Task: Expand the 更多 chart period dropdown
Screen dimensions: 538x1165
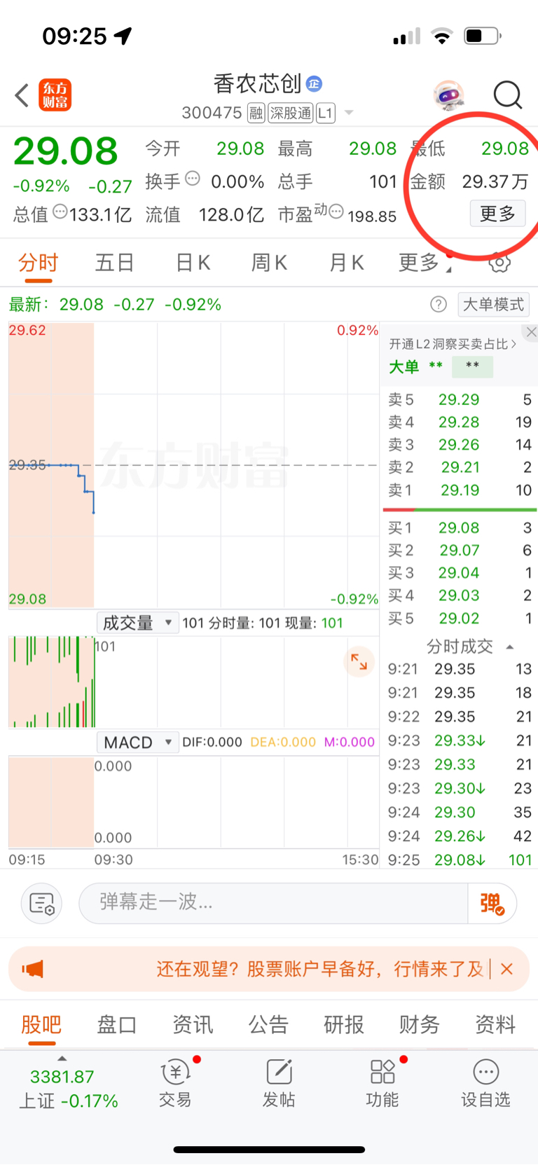Action: coord(425,263)
